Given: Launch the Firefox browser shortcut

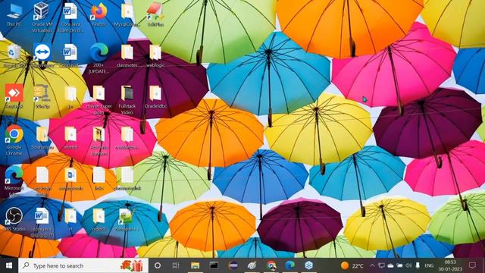Looking at the screenshot, I should pyautogui.click(x=99, y=14).
